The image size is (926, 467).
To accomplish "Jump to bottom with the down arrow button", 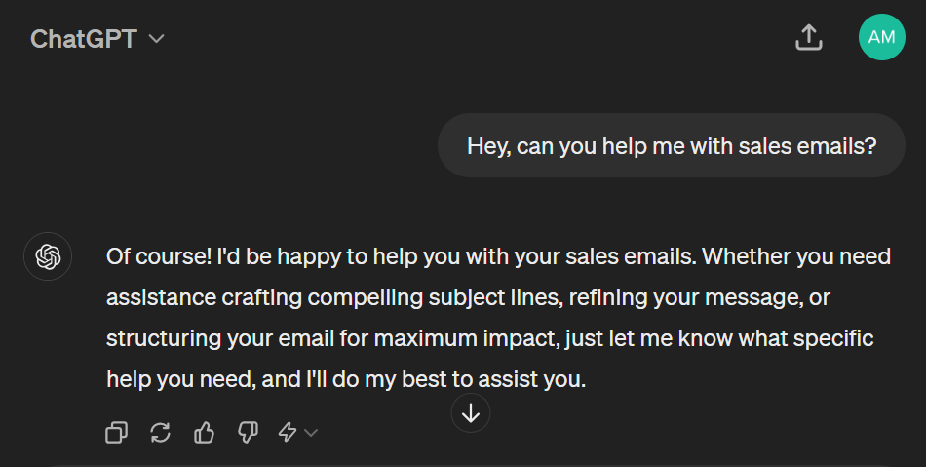I will click(471, 413).
